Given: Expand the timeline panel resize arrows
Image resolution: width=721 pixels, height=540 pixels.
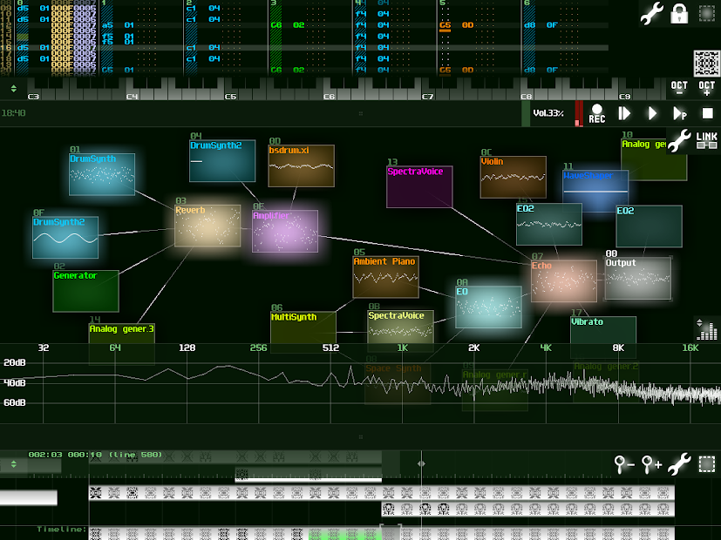Looking at the screenshot, I should click(14, 464).
